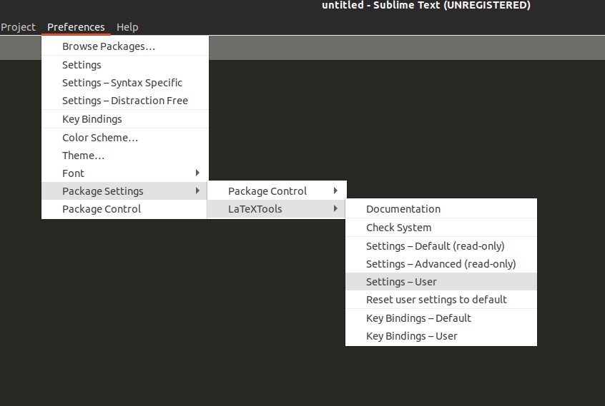Select Settings – Distraction Free
This screenshot has height=406, width=605.
pyautogui.click(x=125, y=101)
